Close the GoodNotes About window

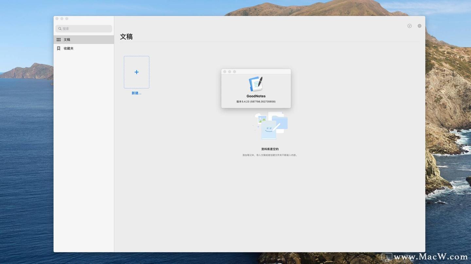click(225, 72)
